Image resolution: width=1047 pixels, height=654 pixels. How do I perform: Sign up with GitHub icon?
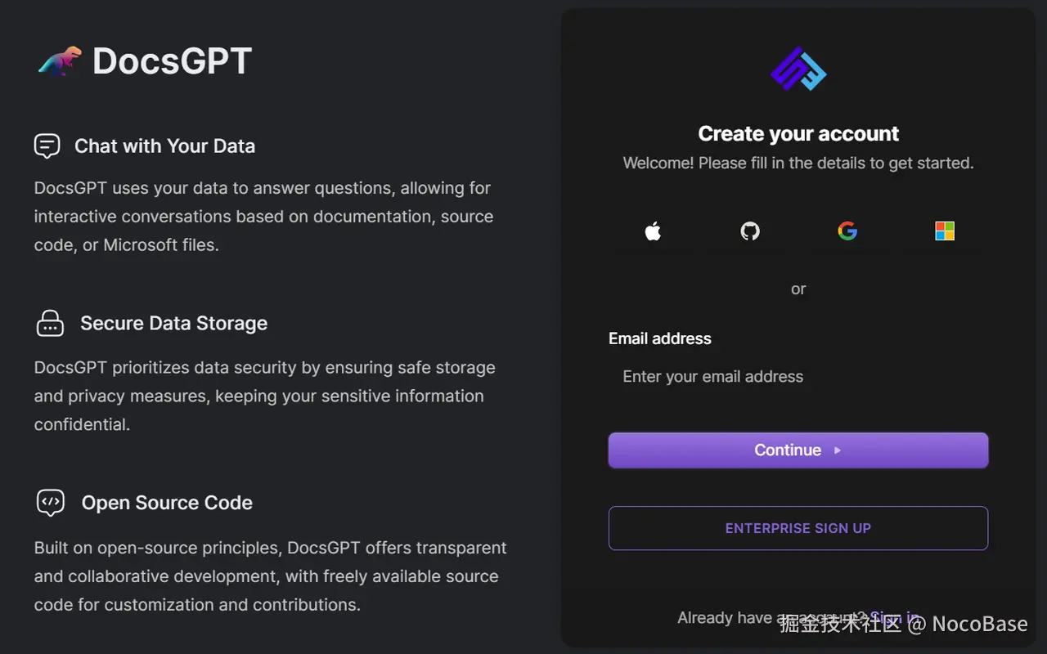pos(750,231)
